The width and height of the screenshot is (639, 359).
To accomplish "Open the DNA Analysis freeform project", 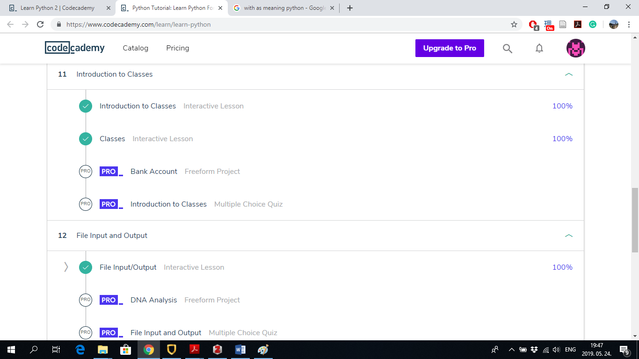I will (154, 300).
